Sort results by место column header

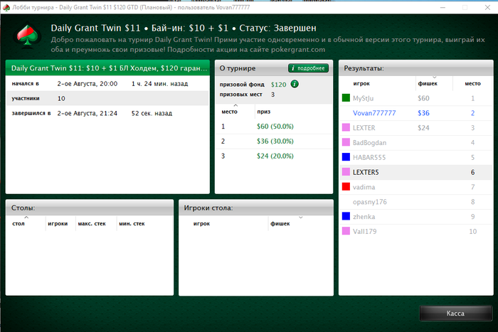[472, 83]
